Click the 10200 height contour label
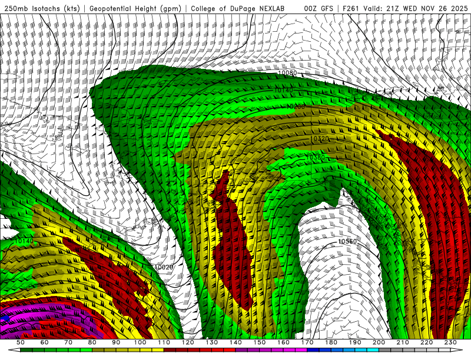This screenshot has height=353, width=471. click(x=296, y=106)
